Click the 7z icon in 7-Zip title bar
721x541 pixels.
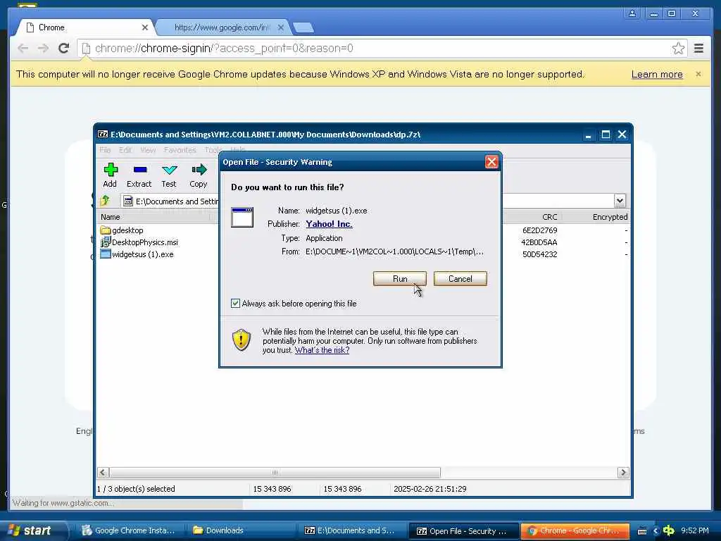click(x=103, y=135)
